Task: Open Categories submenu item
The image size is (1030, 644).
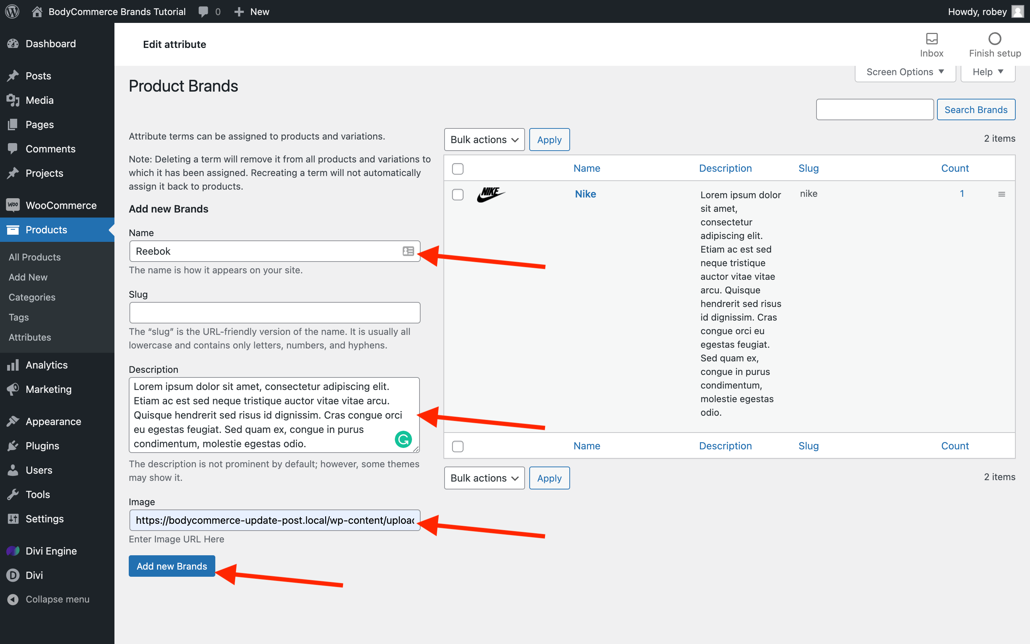Action: pos(32,297)
